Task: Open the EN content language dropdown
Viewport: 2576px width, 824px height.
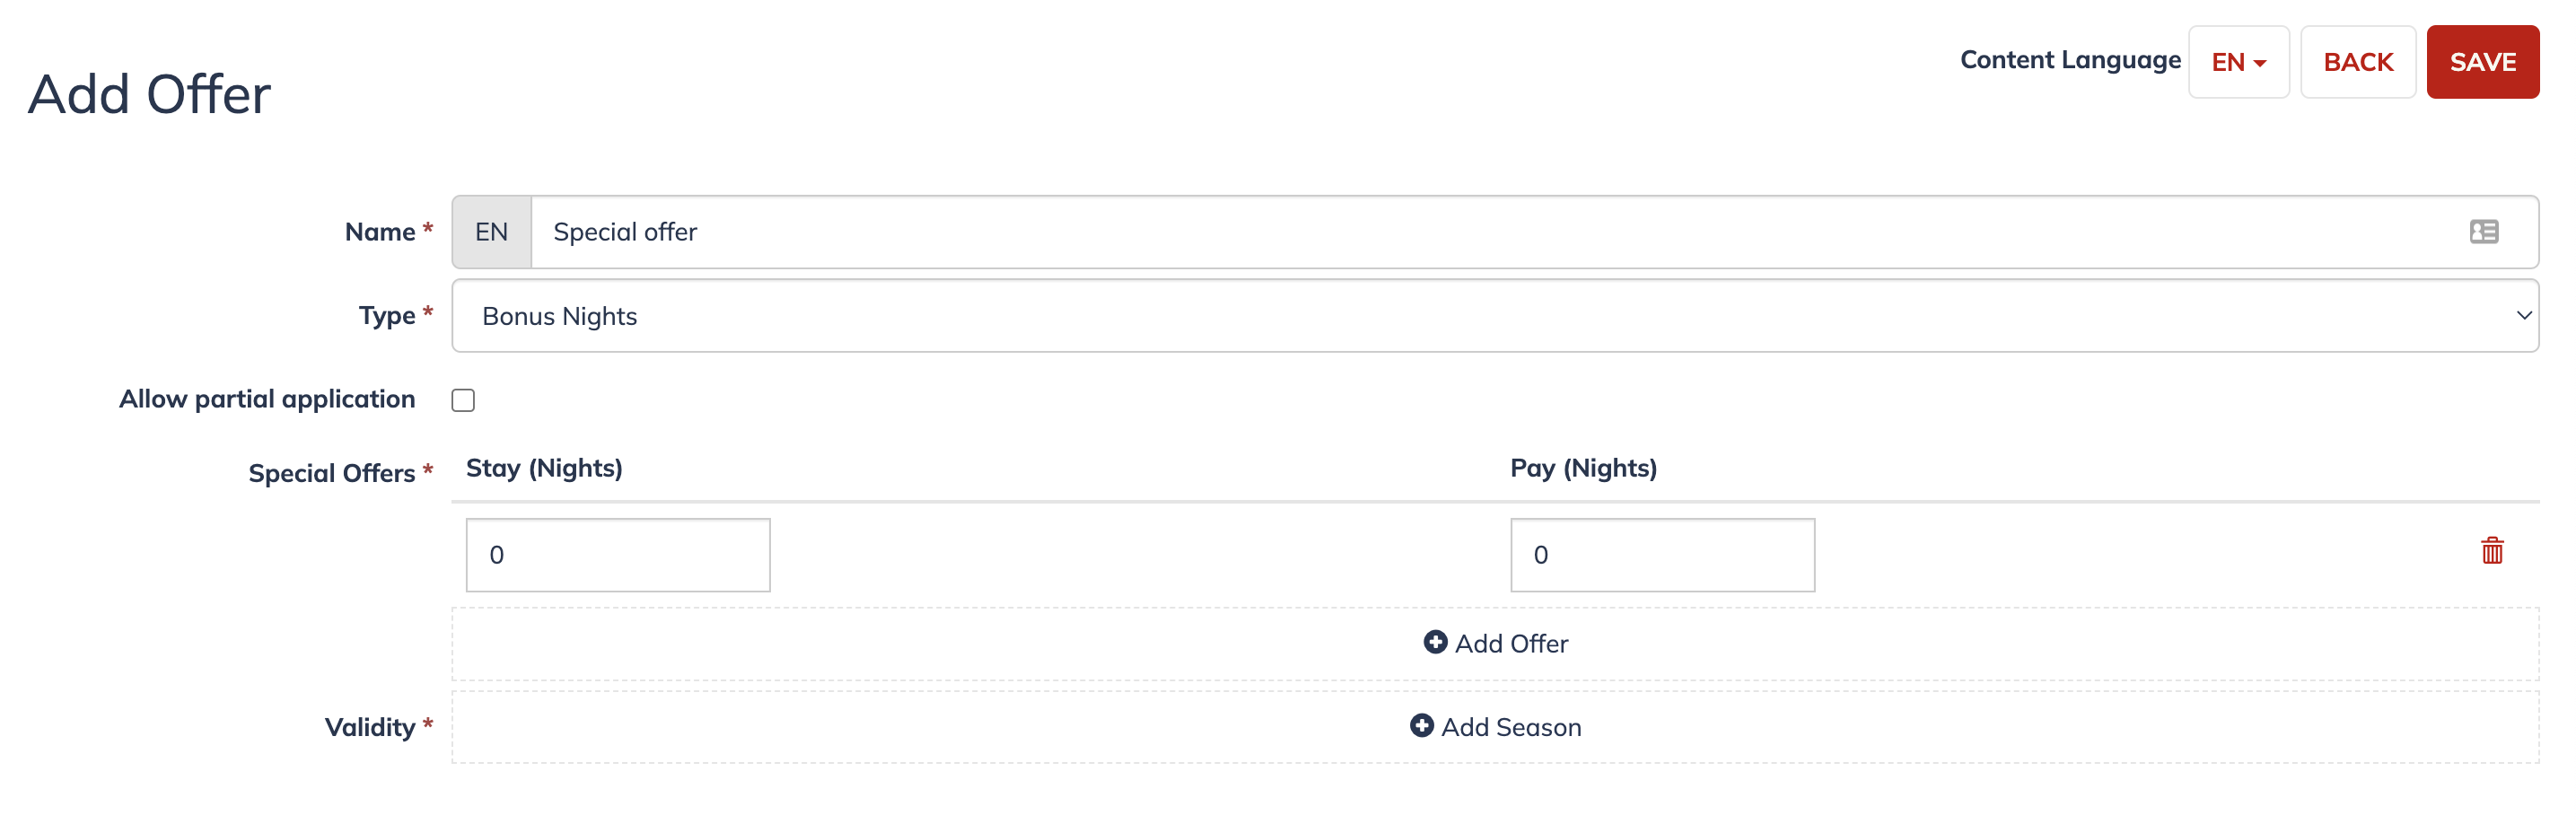Action: point(2237,62)
